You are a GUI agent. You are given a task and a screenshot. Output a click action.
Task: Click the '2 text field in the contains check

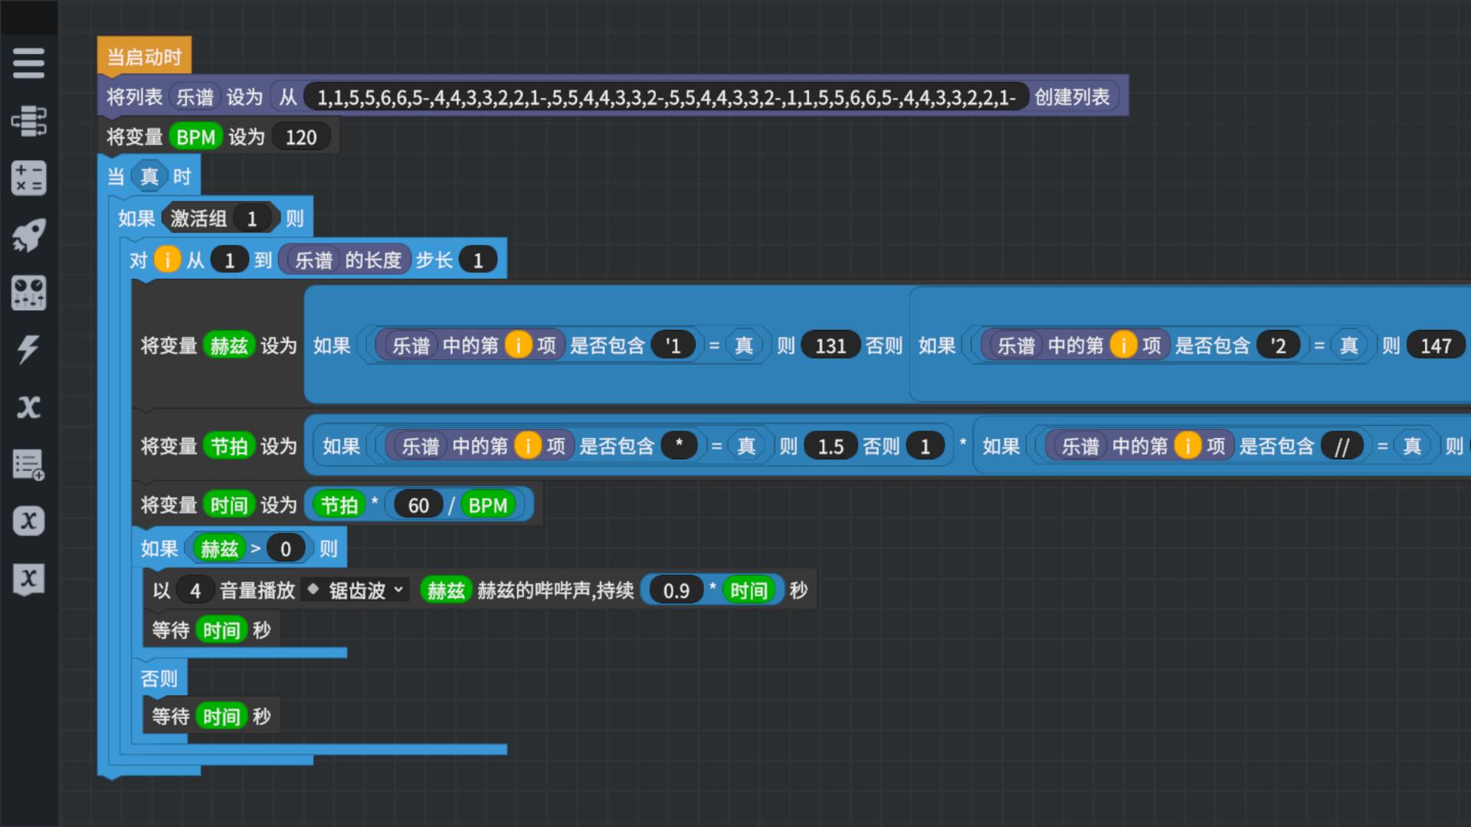(1278, 346)
